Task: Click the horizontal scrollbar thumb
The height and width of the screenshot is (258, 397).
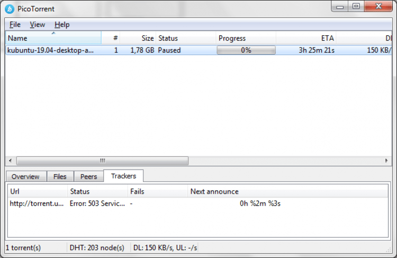Action: click(x=102, y=160)
